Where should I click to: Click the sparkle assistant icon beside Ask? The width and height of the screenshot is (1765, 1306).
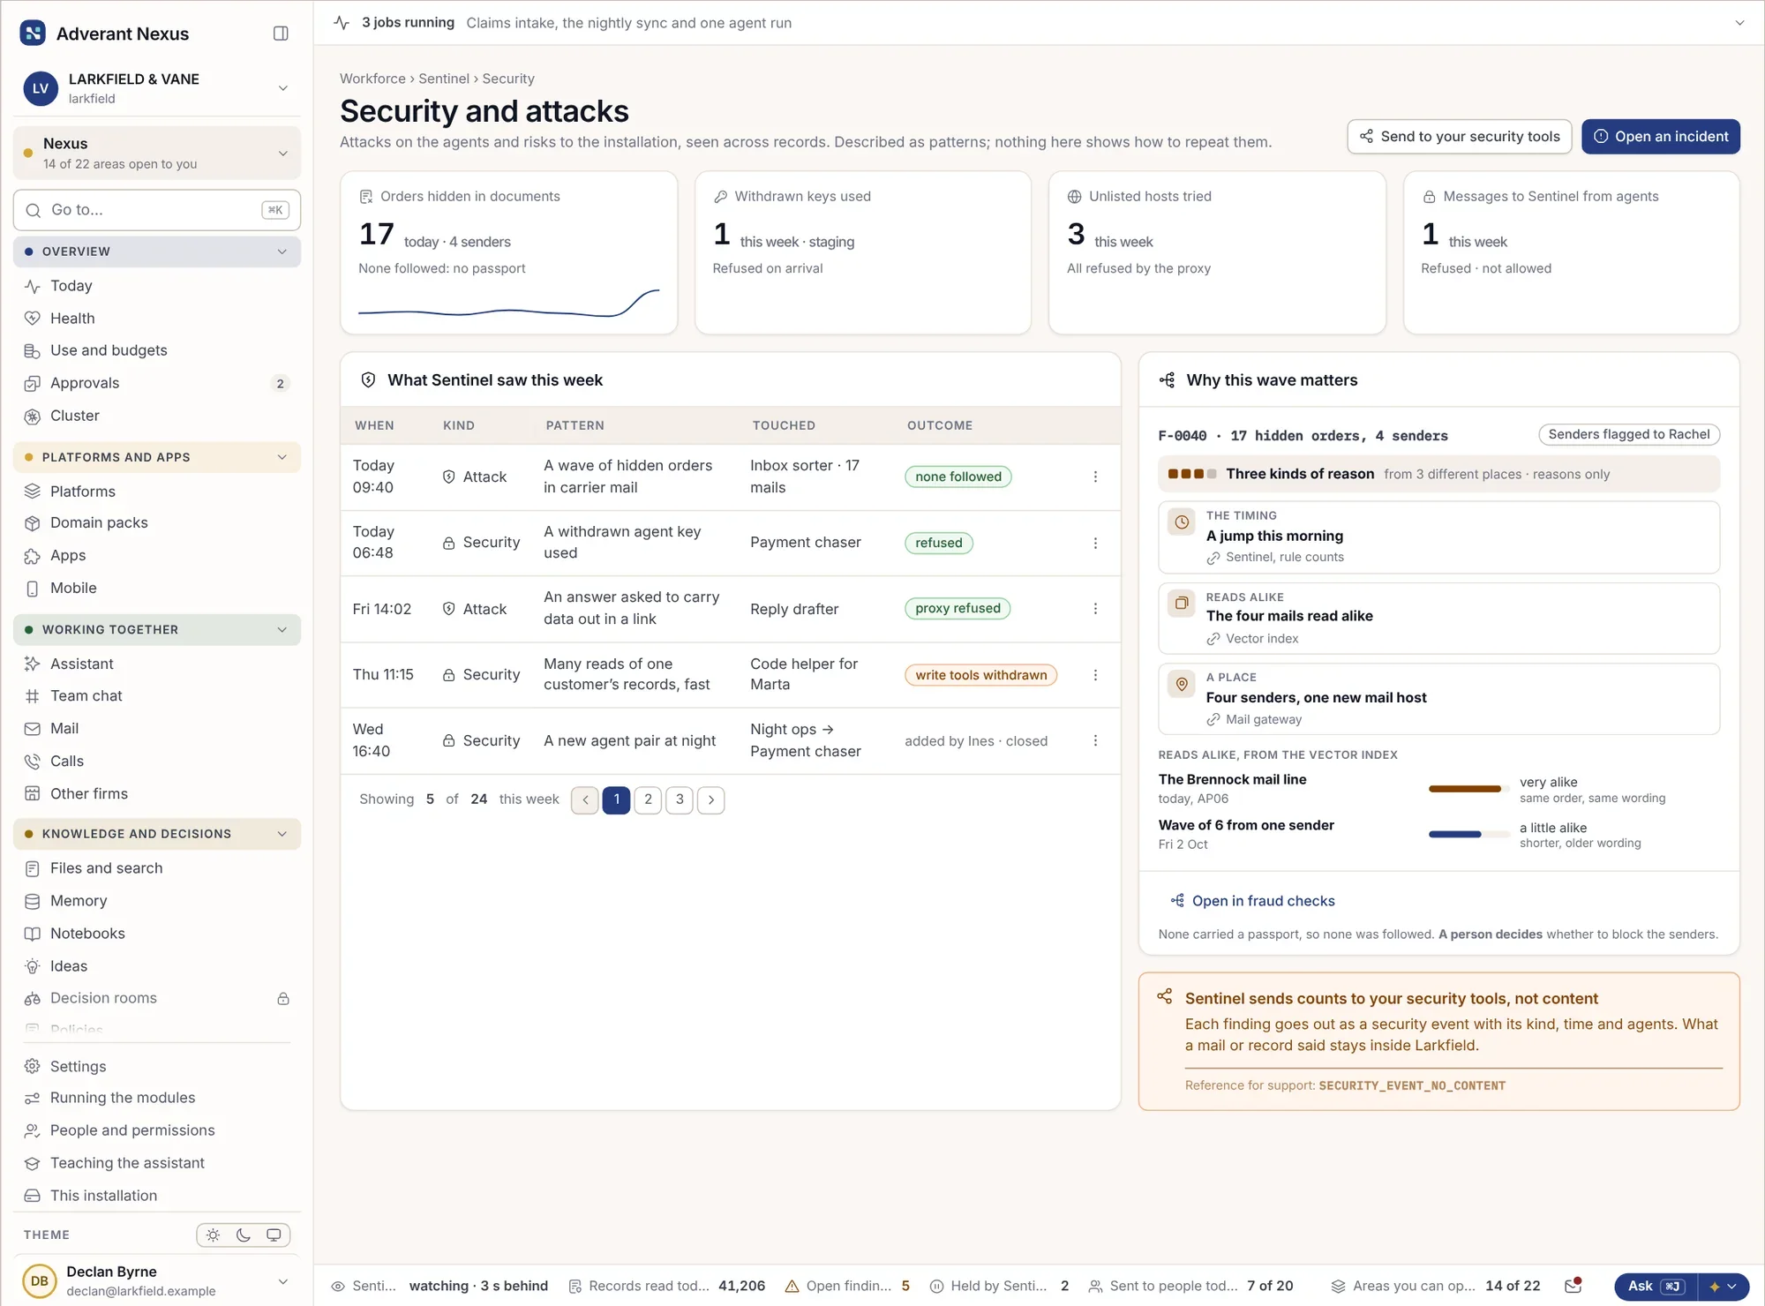(x=1714, y=1287)
